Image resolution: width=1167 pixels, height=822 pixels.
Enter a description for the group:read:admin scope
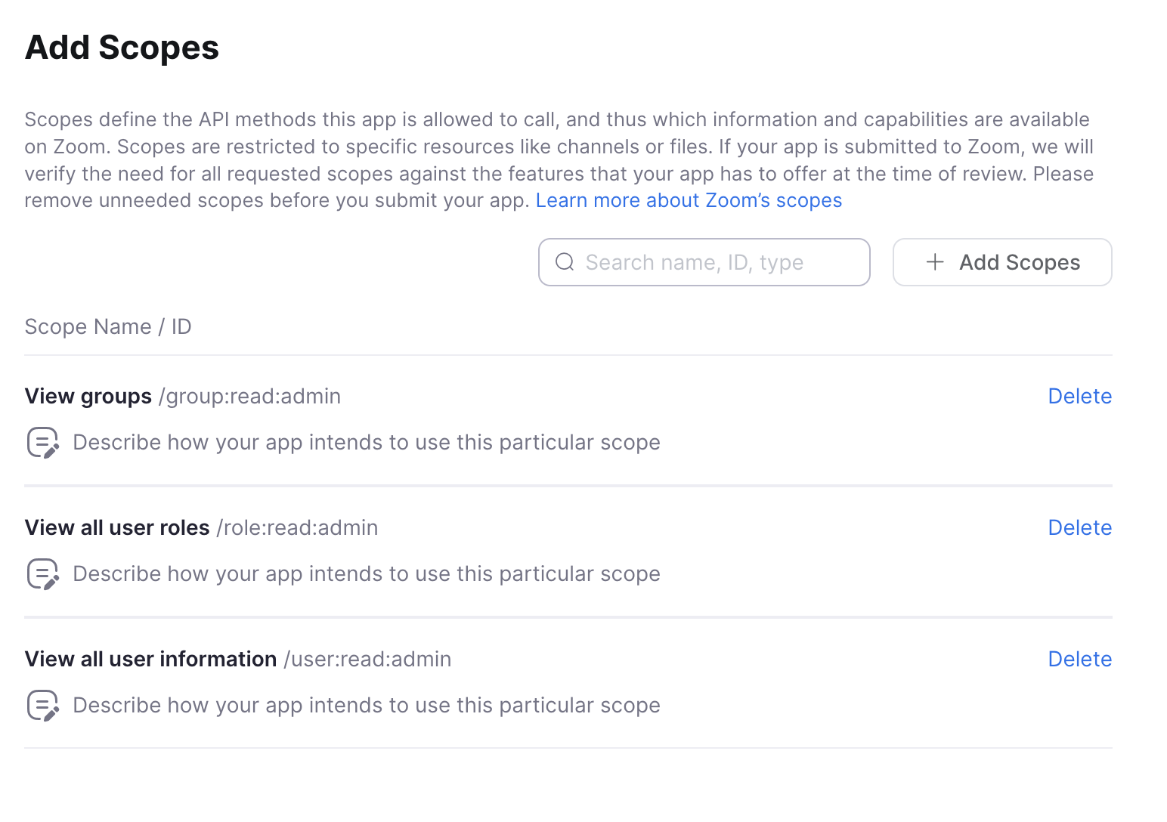click(x=366, y=443)
